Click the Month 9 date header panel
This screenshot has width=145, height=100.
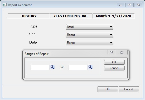point(114,16)
